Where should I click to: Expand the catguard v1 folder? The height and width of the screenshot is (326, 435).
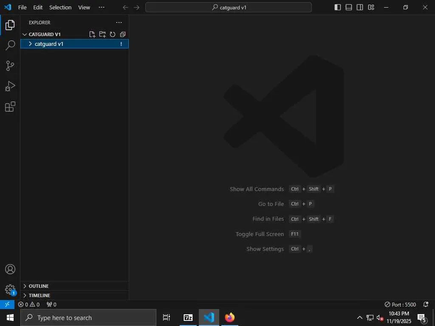pos(75,44)
